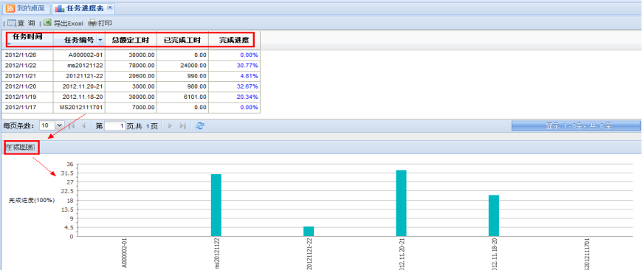Select the row with A000002-01

(x=131, y=55)
